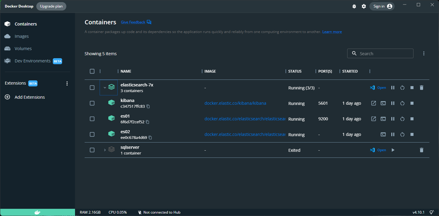Click the Sign in button
The width and height of the screenshot is (439, 216).
382,6
